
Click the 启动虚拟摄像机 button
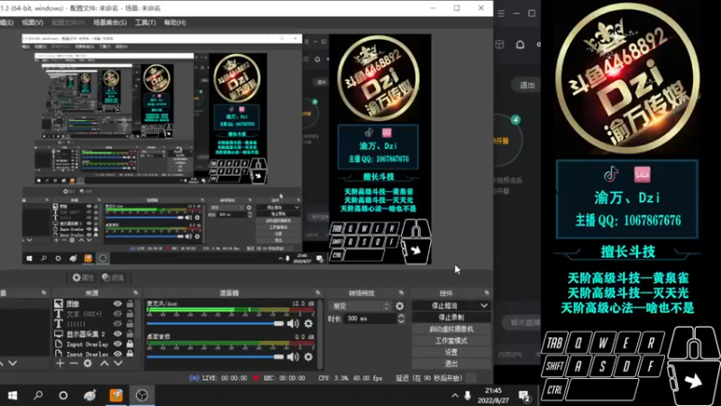(452, 329)
